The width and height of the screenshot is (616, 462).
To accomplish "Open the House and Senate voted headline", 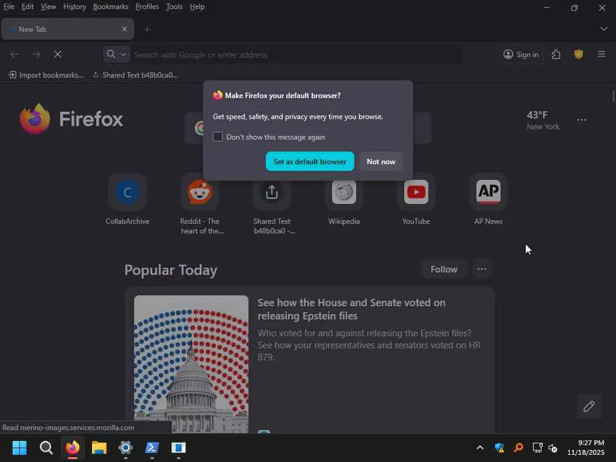I will point(351,309).
